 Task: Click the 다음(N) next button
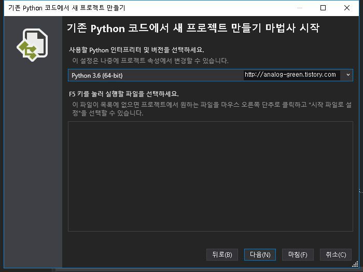pos(260,255)
